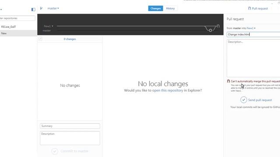Toggle the repository sidebar panel icon
Image resolution: width=280 pixels, height=157 pixels.
pos(33,10)
